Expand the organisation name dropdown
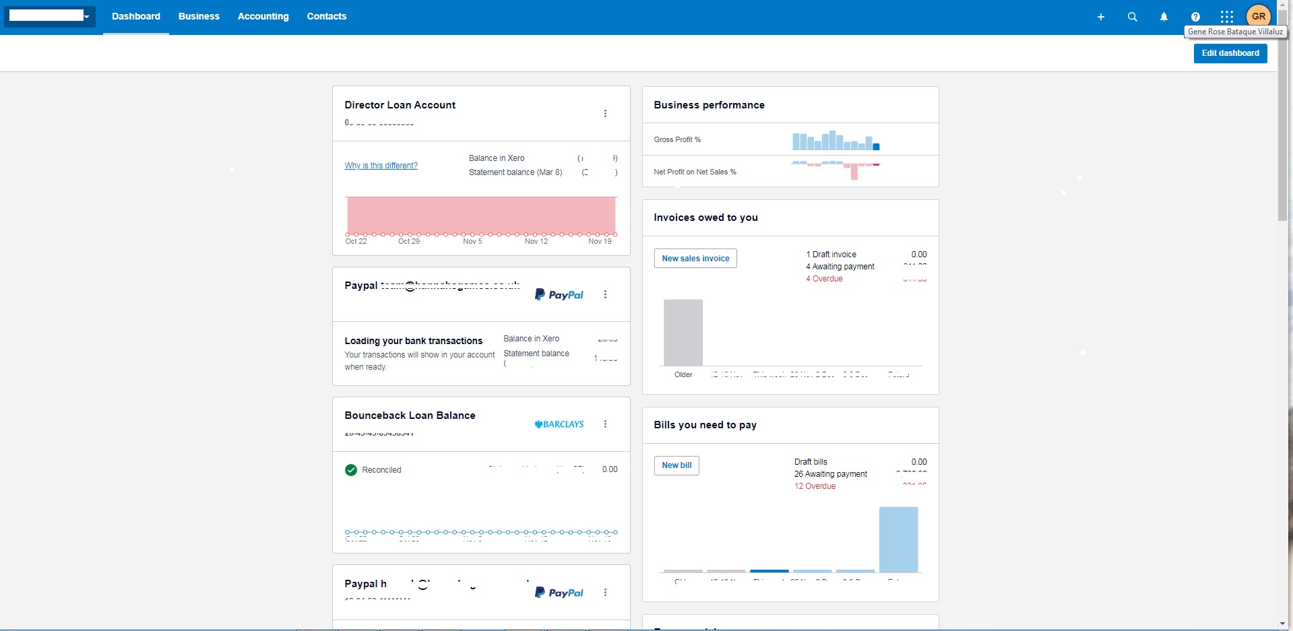 pos(50,16)
